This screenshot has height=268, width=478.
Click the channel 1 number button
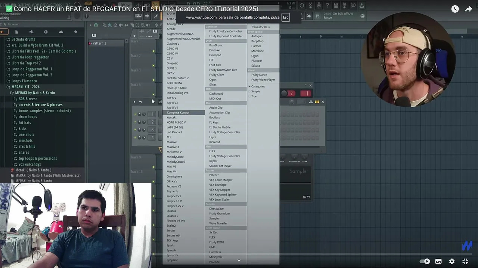coord(152,114)
